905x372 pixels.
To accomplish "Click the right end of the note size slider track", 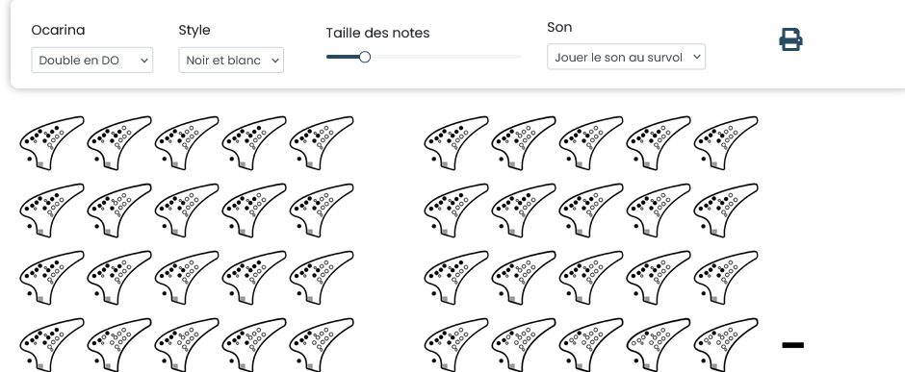I will [520, 57].
